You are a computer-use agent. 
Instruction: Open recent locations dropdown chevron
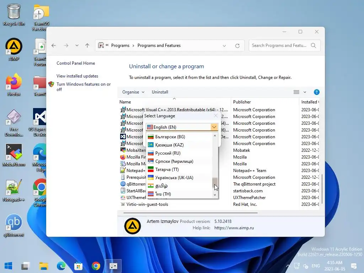click(77, 45)
